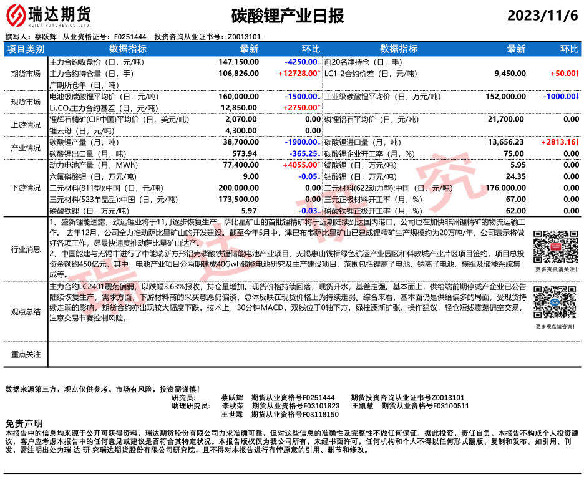Select the 现货市场 category row label
584x477 pixels.
click(x=26, y=102)
